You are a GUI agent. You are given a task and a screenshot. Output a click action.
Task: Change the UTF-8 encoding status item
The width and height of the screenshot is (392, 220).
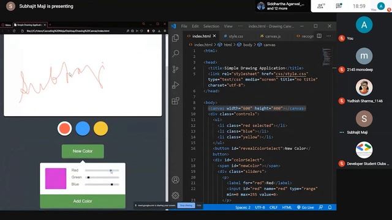(x=260, y=207)
